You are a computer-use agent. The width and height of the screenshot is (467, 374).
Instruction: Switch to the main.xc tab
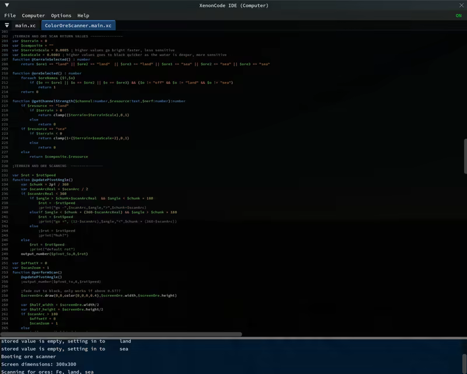click(26, 26)
